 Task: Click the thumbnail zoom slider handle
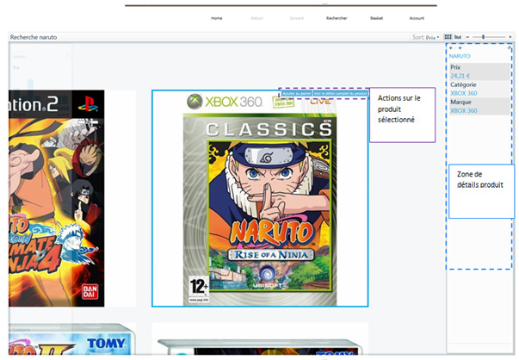(x=483, y=37)
